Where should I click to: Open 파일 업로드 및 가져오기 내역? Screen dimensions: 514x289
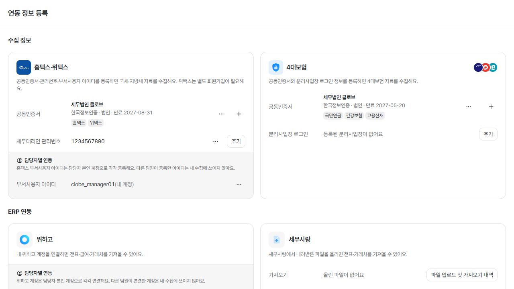pos(462,275)
